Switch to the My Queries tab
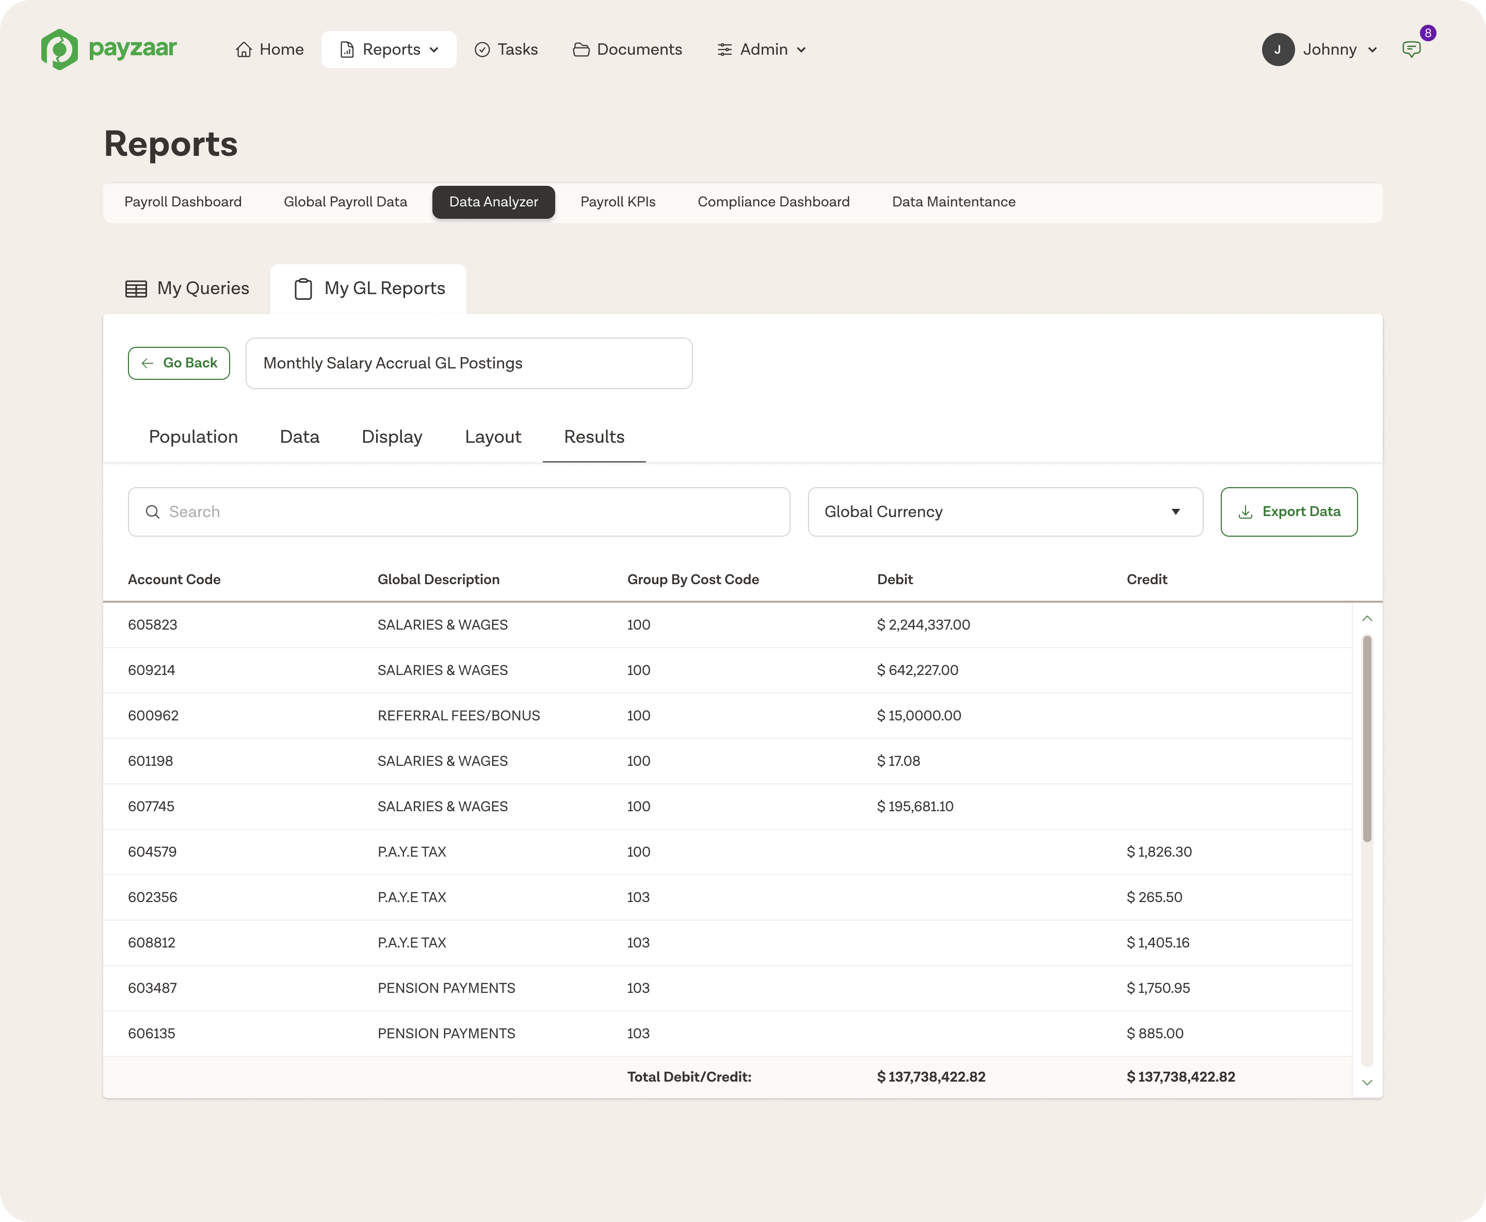The width and height of the screenshot is (1486, 1222). tap(187, 288)
